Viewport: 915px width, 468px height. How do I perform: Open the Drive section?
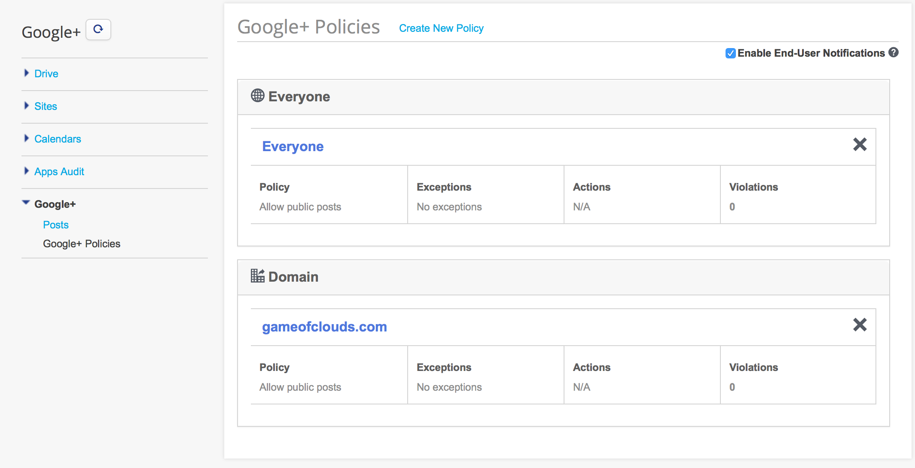(x=46, y=74)
